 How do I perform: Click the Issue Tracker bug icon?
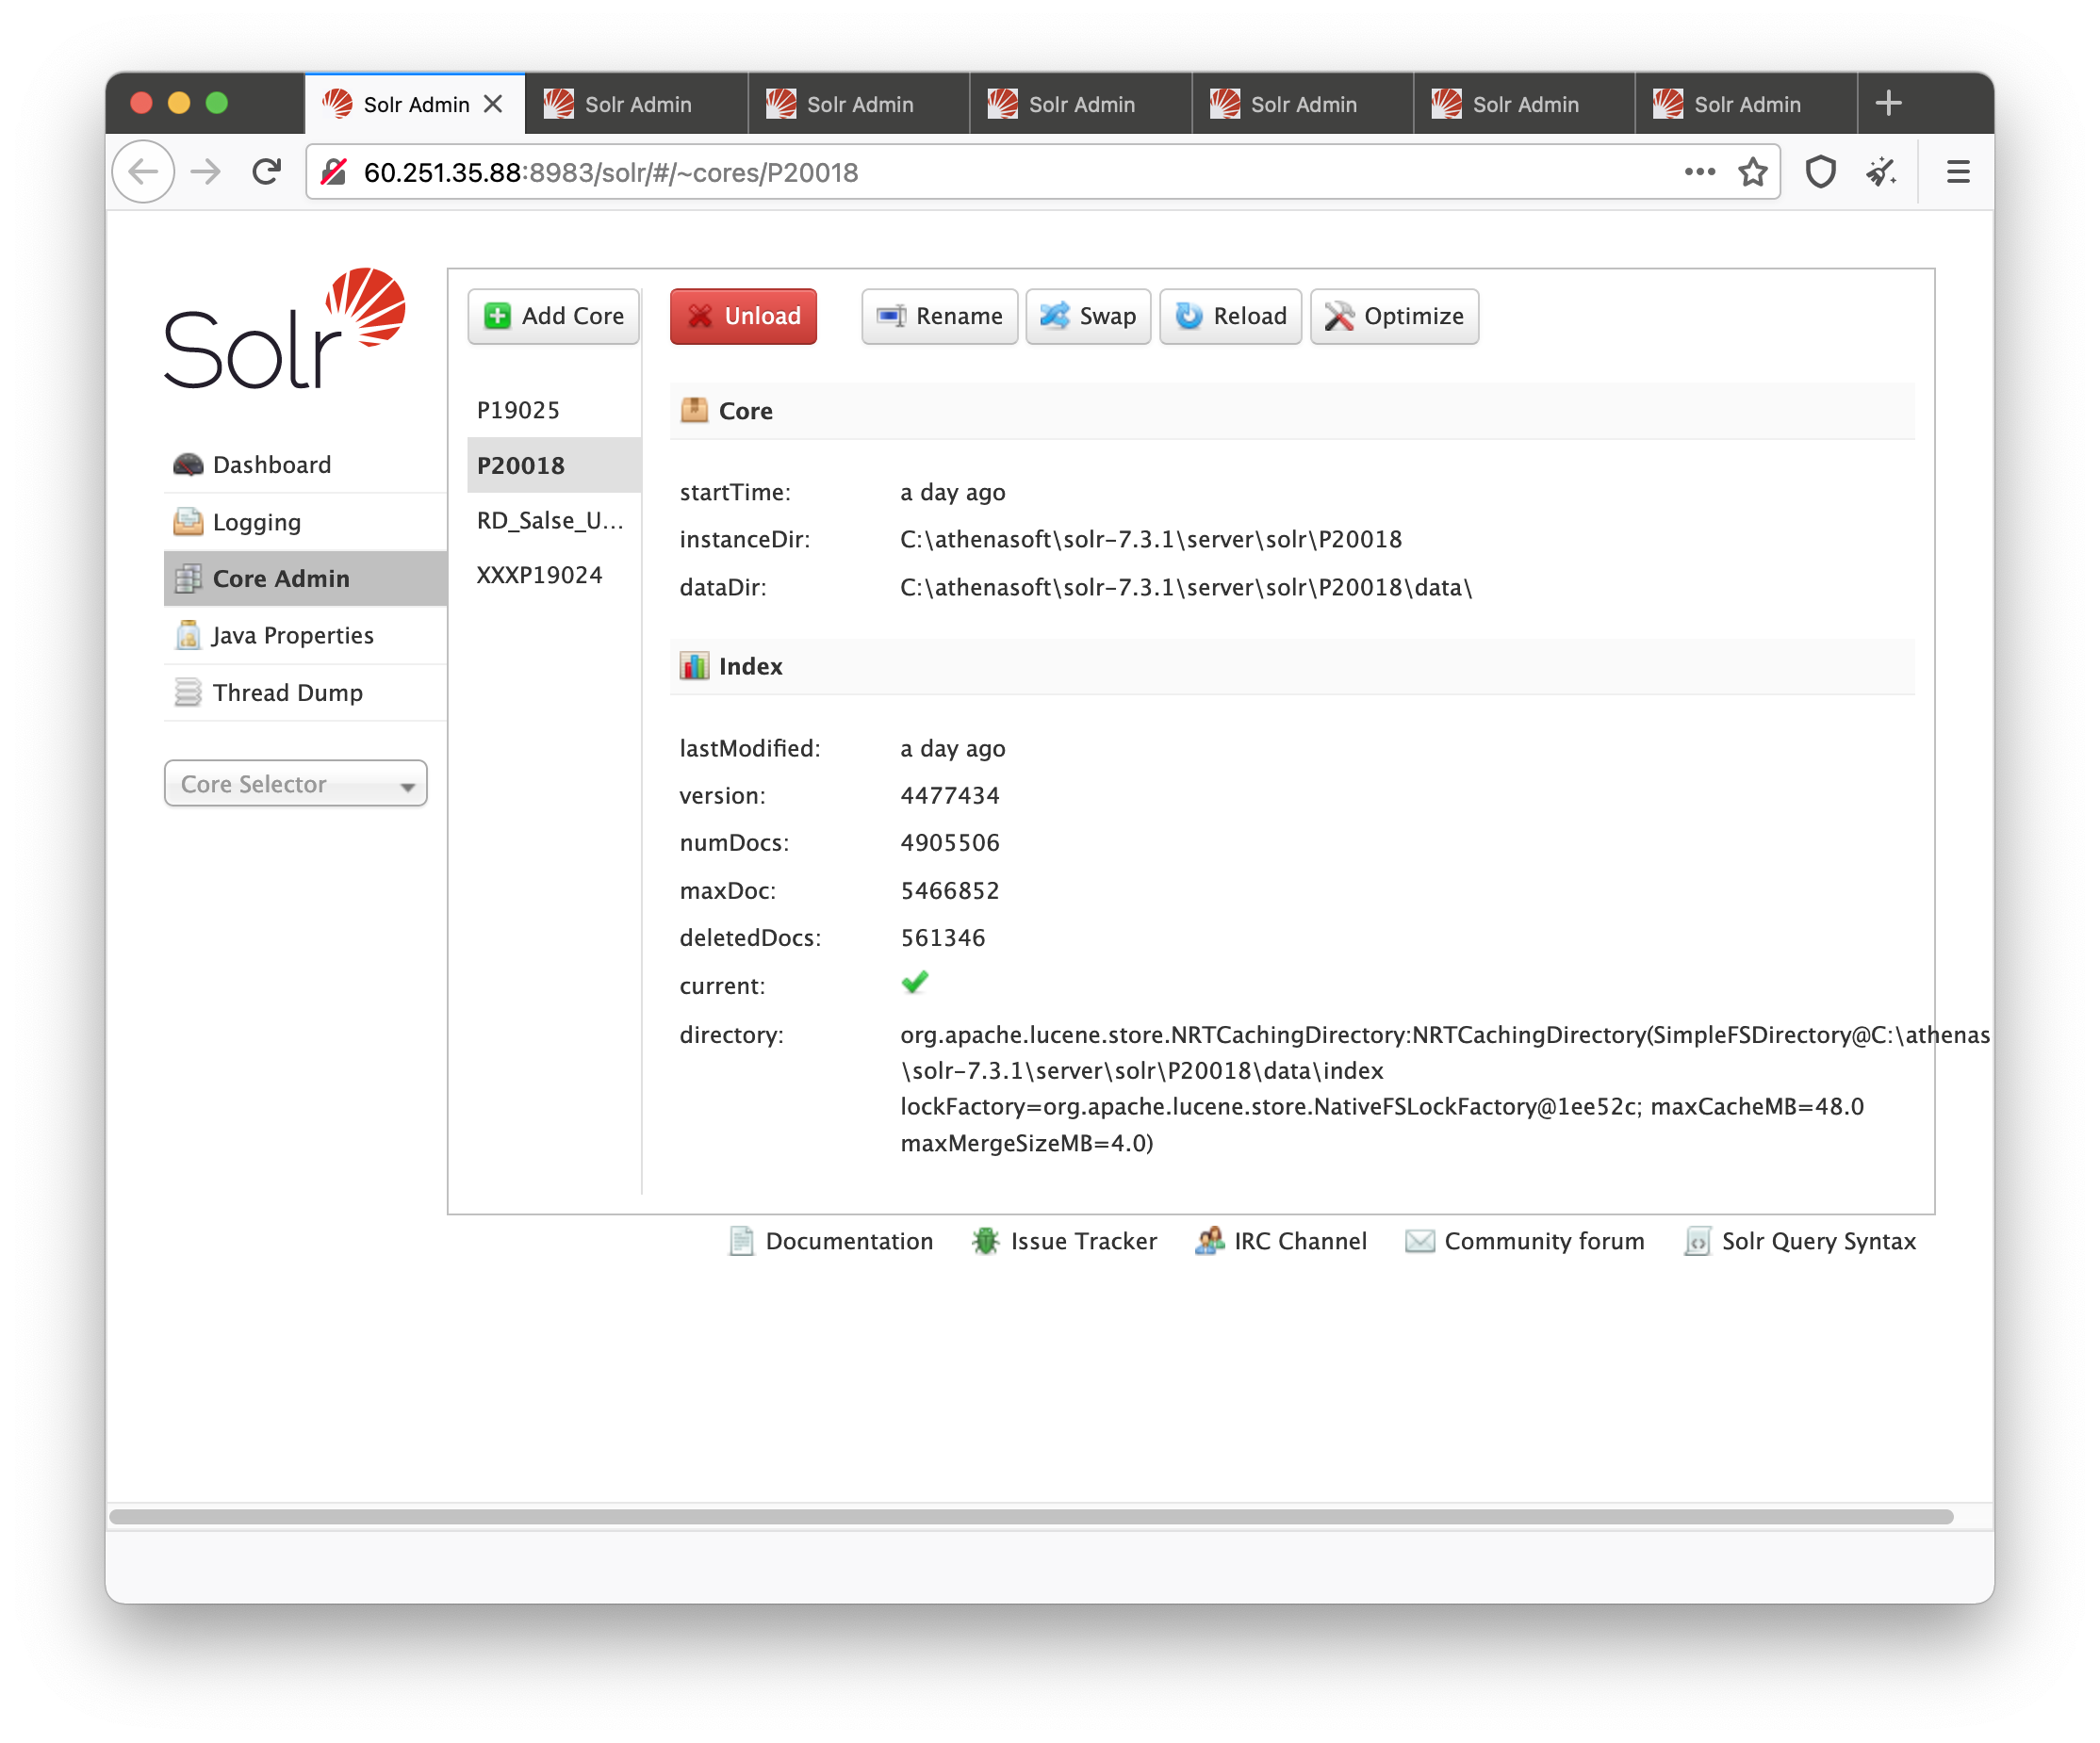985,1241
